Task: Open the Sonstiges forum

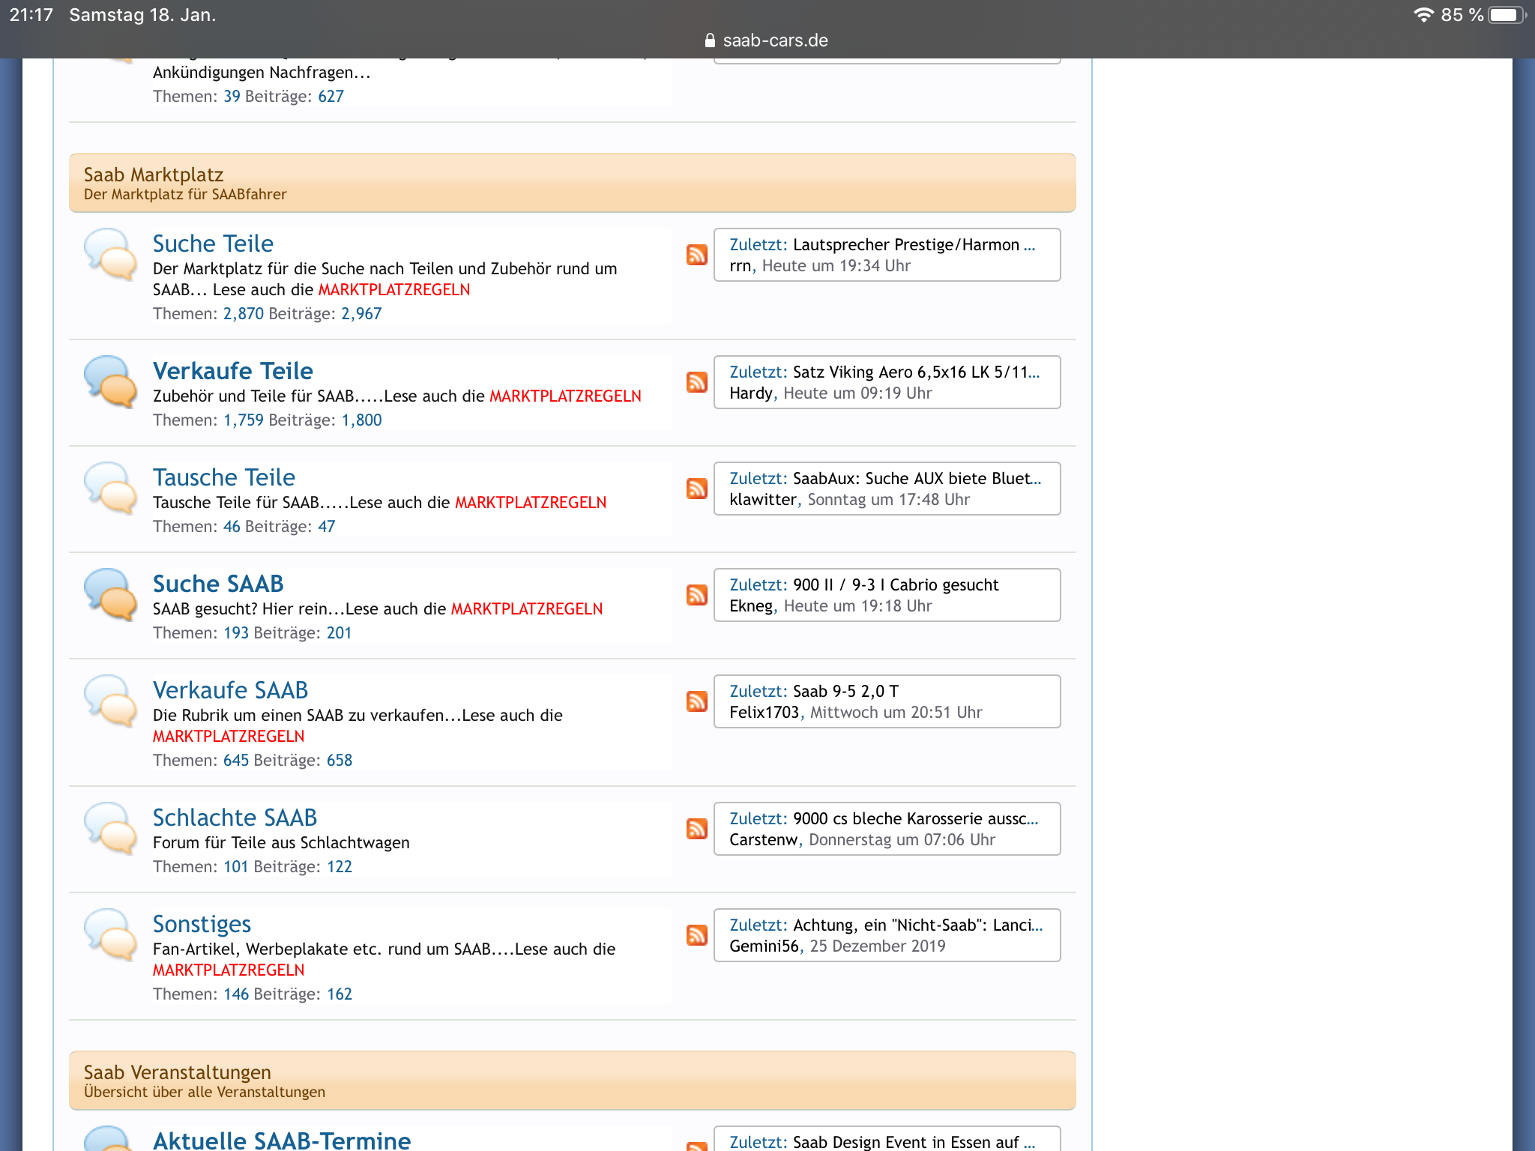Action: (x=202, y=924)
